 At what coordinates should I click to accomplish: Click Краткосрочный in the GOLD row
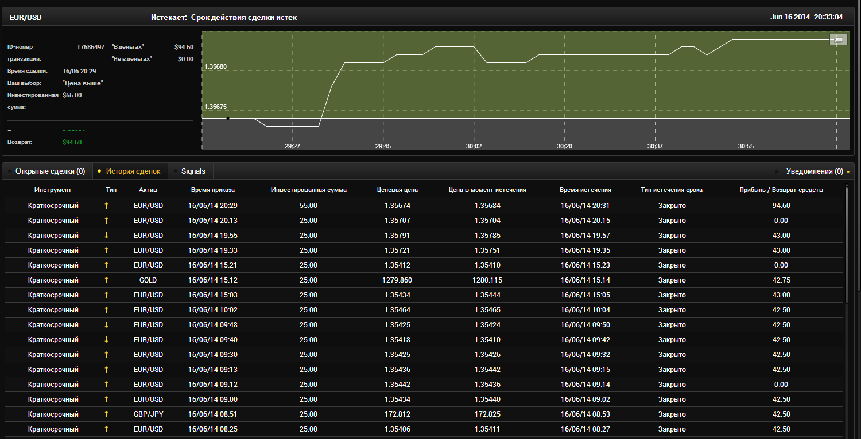[x=53, y=280]
